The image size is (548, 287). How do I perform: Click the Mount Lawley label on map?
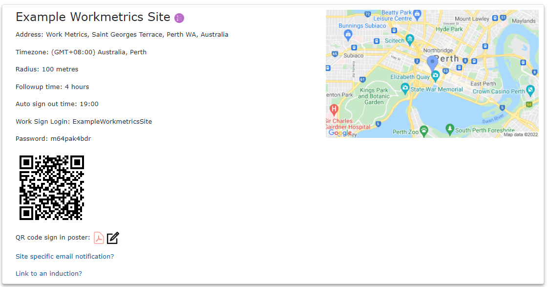[472, 19]
